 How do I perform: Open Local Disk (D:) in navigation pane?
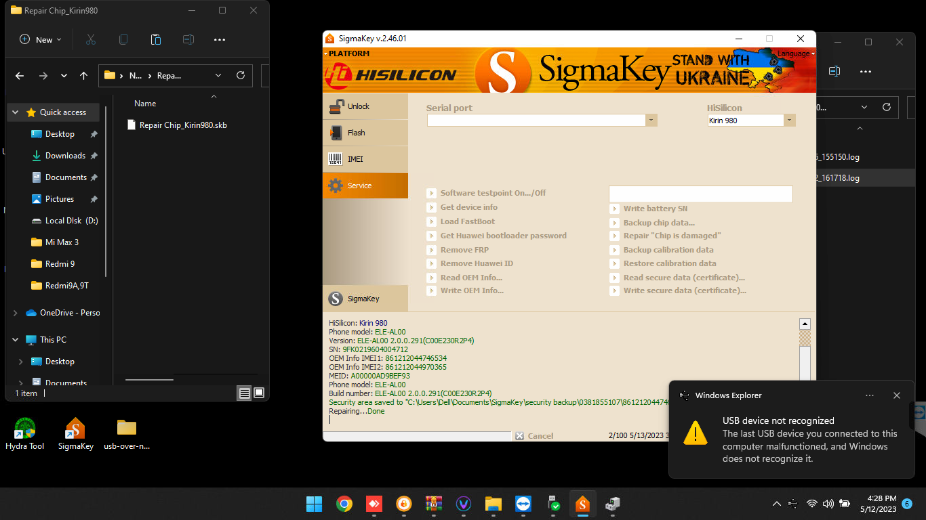click(65, 221)
